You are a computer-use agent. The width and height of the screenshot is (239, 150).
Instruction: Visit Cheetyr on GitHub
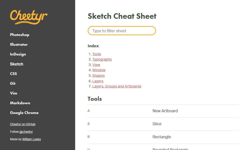tap(23, 124)
